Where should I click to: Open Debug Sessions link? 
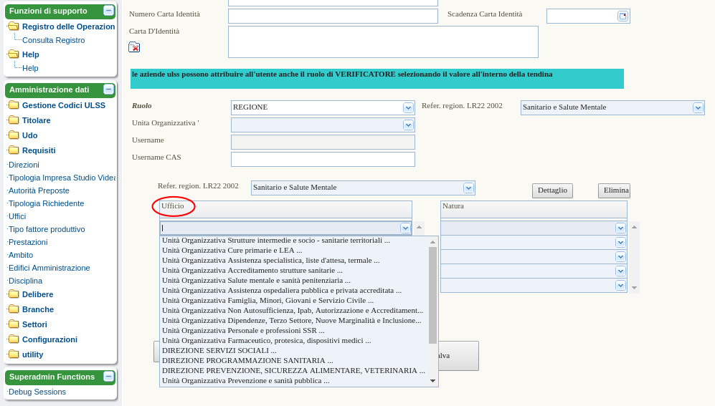[37, 392]
